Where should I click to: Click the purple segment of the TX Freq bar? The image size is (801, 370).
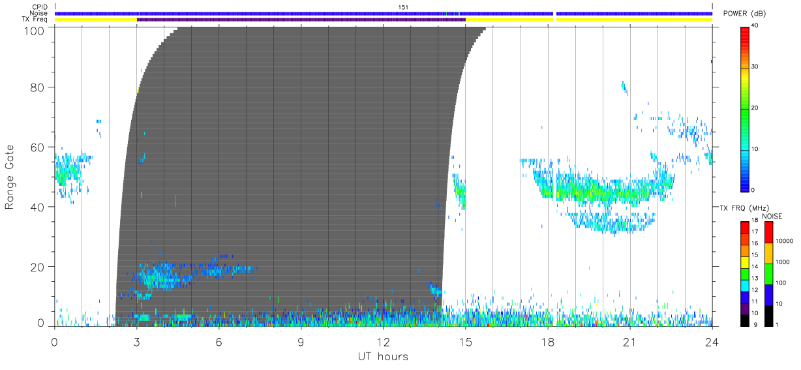[301, 19]
